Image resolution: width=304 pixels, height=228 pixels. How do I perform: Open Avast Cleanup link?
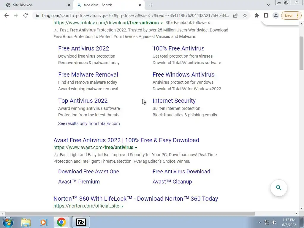coord(172,182)
